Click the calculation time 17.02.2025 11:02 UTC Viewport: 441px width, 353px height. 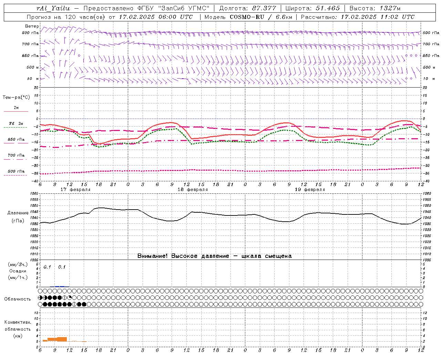point(378,17)
